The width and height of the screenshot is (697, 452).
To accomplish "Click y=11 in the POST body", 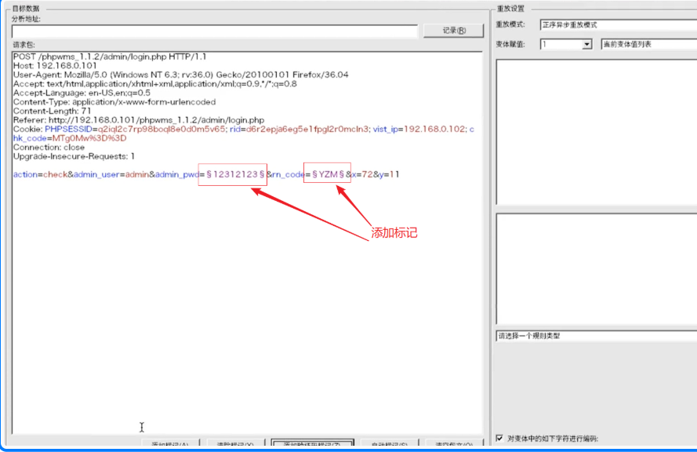I will (x=389, y=174).
